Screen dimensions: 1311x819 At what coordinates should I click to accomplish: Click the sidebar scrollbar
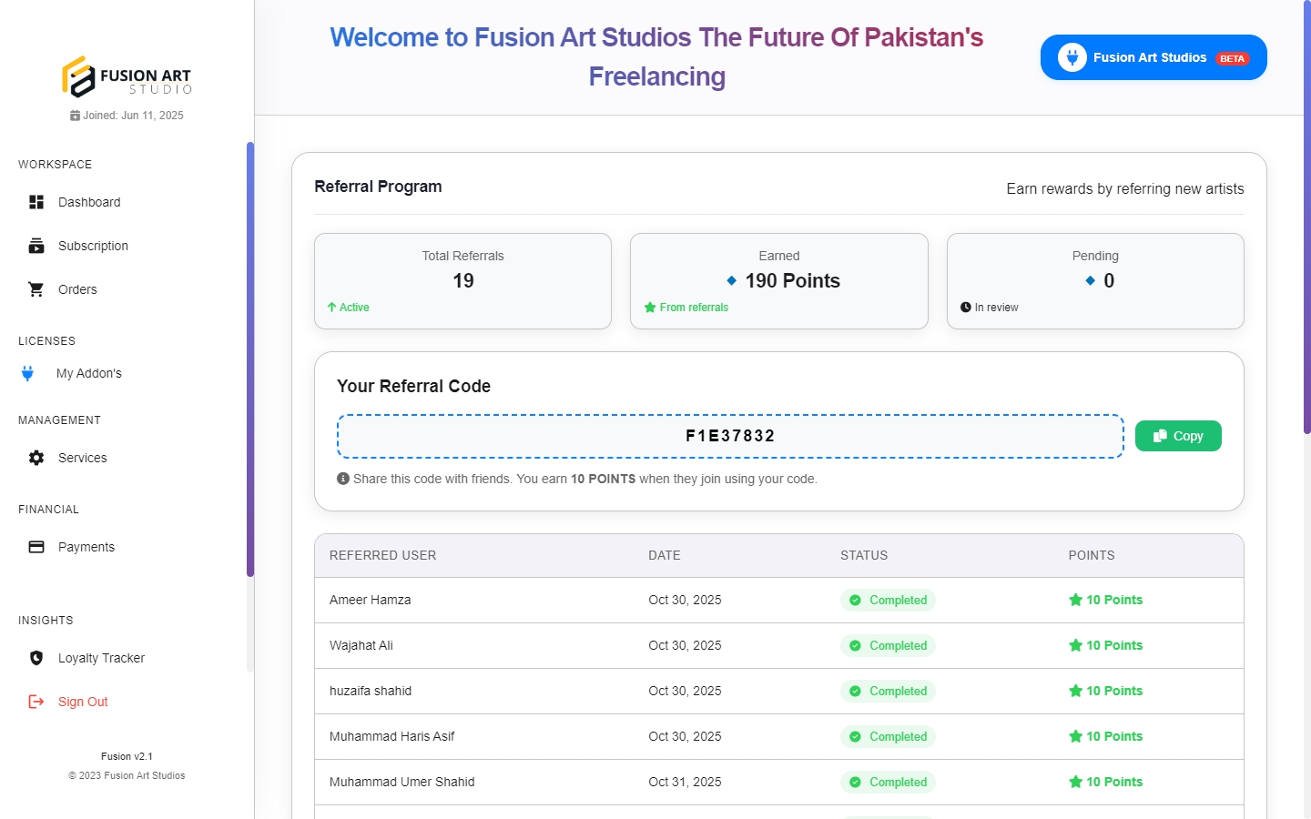click(250, 359)
